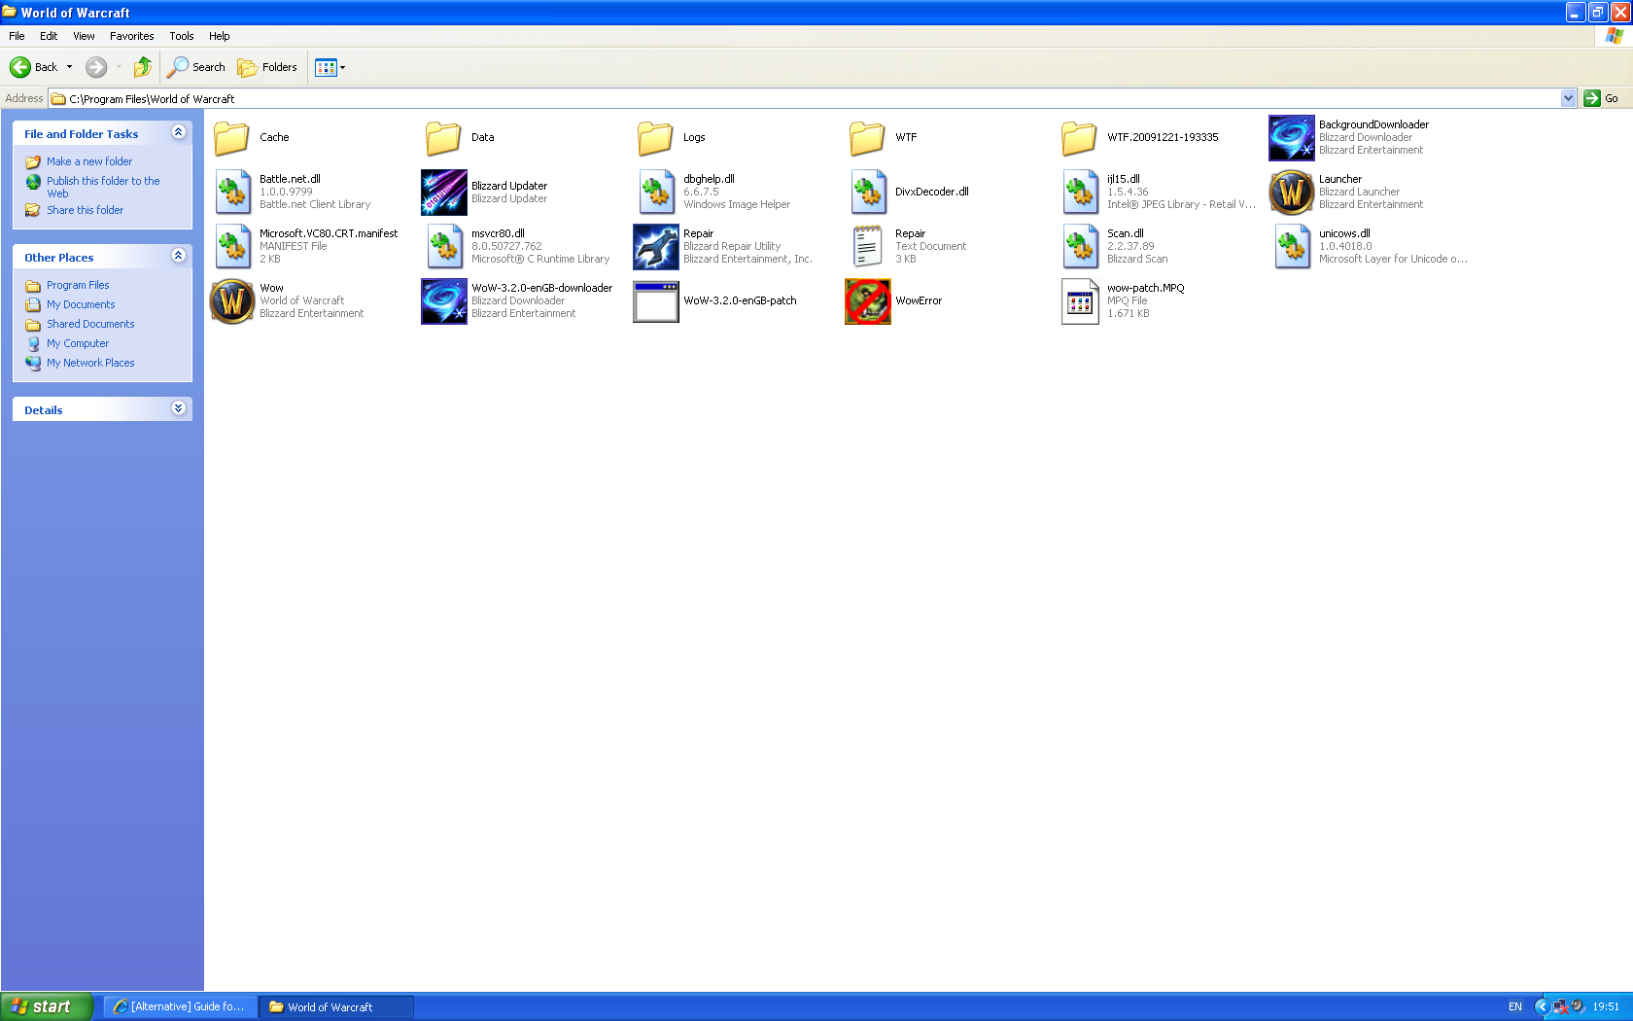Viewport: 1633px width, 1021px height.
Task: Select the Battle.net.dll file icon
Action: pyautogui.click(x=232, y=193)
